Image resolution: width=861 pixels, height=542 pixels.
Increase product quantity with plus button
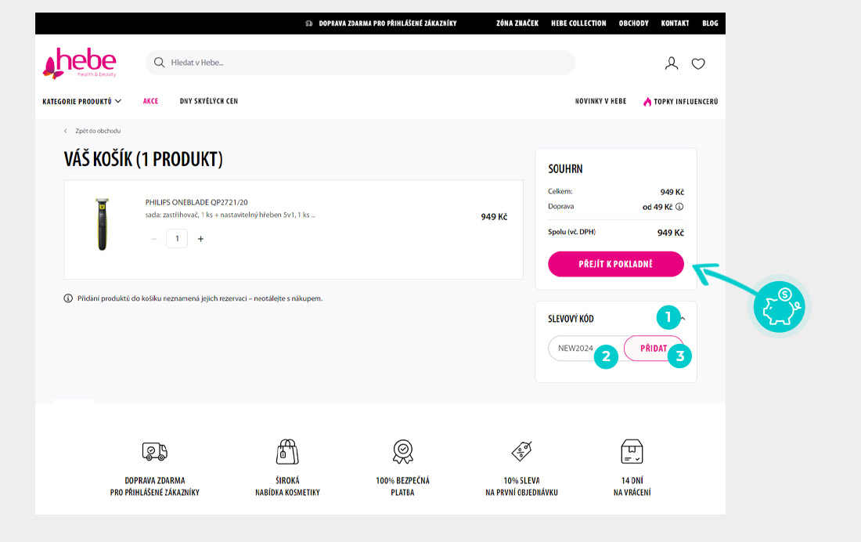[201, 239]
